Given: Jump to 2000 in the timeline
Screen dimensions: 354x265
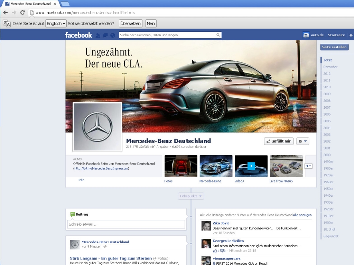Looking at the screenshot, I should point(327,155).
